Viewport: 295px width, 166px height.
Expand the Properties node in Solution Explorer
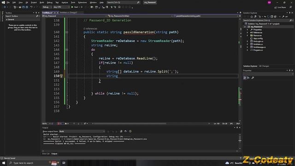tap(248, 30)
